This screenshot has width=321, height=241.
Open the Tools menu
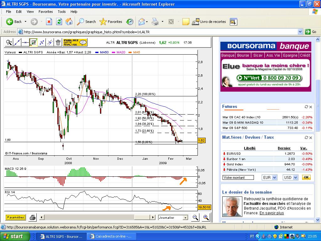tap(62, 12)
